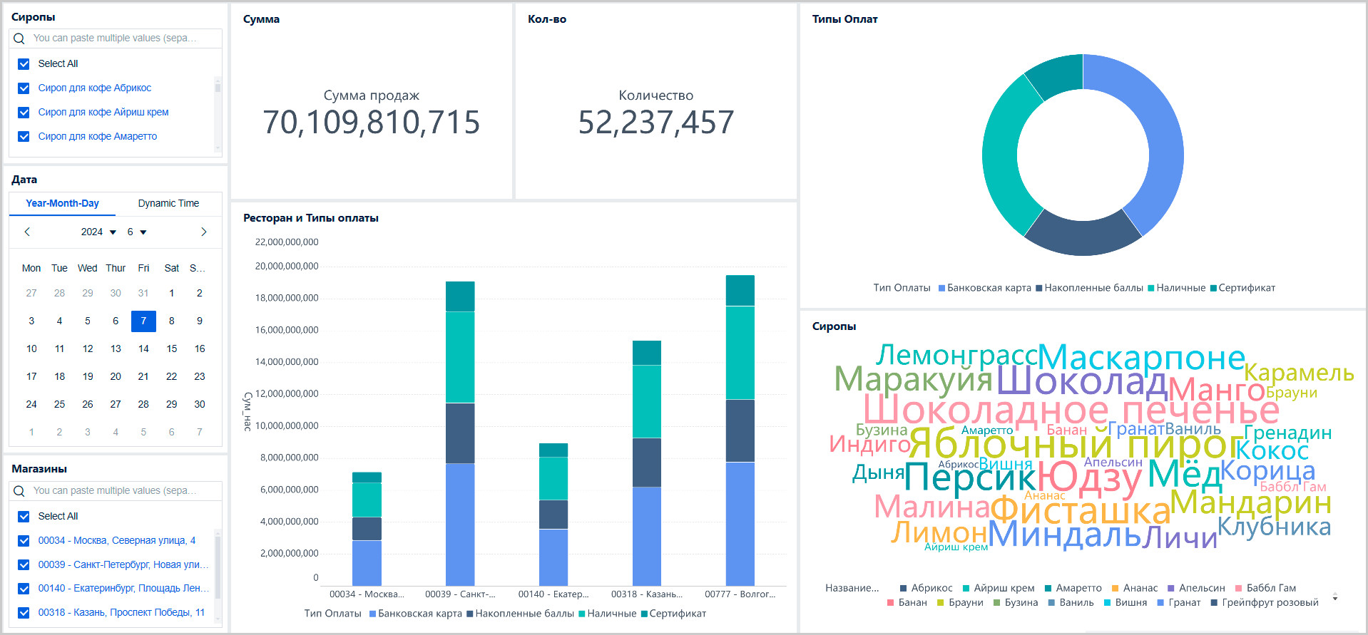Page through the word cloud legend arrows
The image size is (1368, 635).
[1334, 597]
